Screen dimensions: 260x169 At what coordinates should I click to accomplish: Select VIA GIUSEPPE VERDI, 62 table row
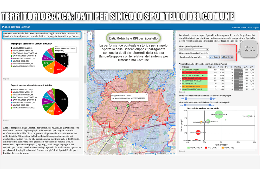pos(217,73)
